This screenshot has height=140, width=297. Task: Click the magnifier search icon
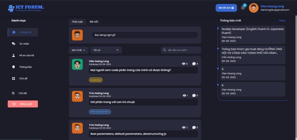point(164,50)
